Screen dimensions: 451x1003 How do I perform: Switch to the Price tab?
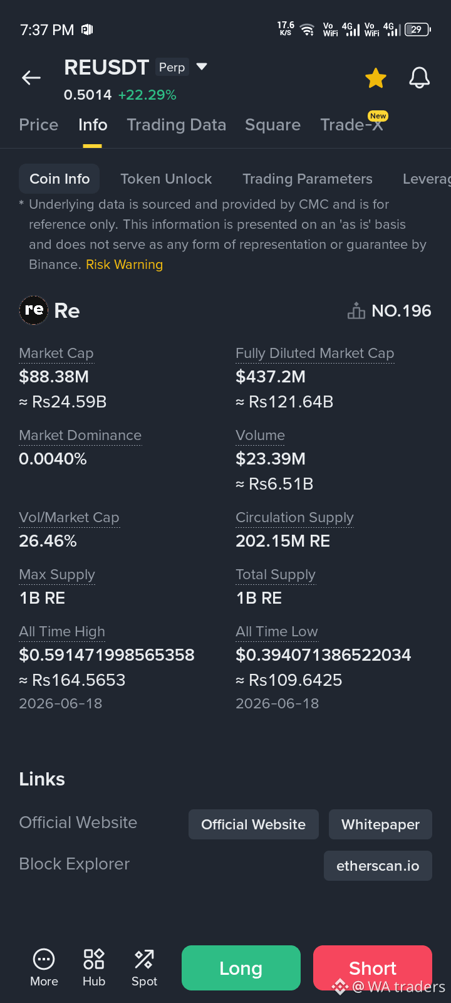(x=39, y=125)
